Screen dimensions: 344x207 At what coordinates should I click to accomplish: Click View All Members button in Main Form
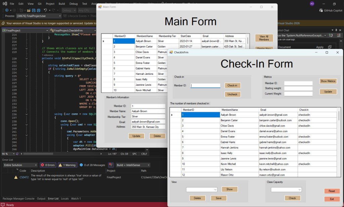(264, 38)
